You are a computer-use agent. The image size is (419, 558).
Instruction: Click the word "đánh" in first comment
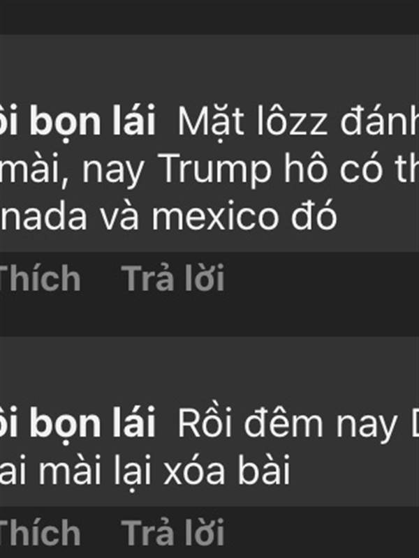click(x=380, y=121)
